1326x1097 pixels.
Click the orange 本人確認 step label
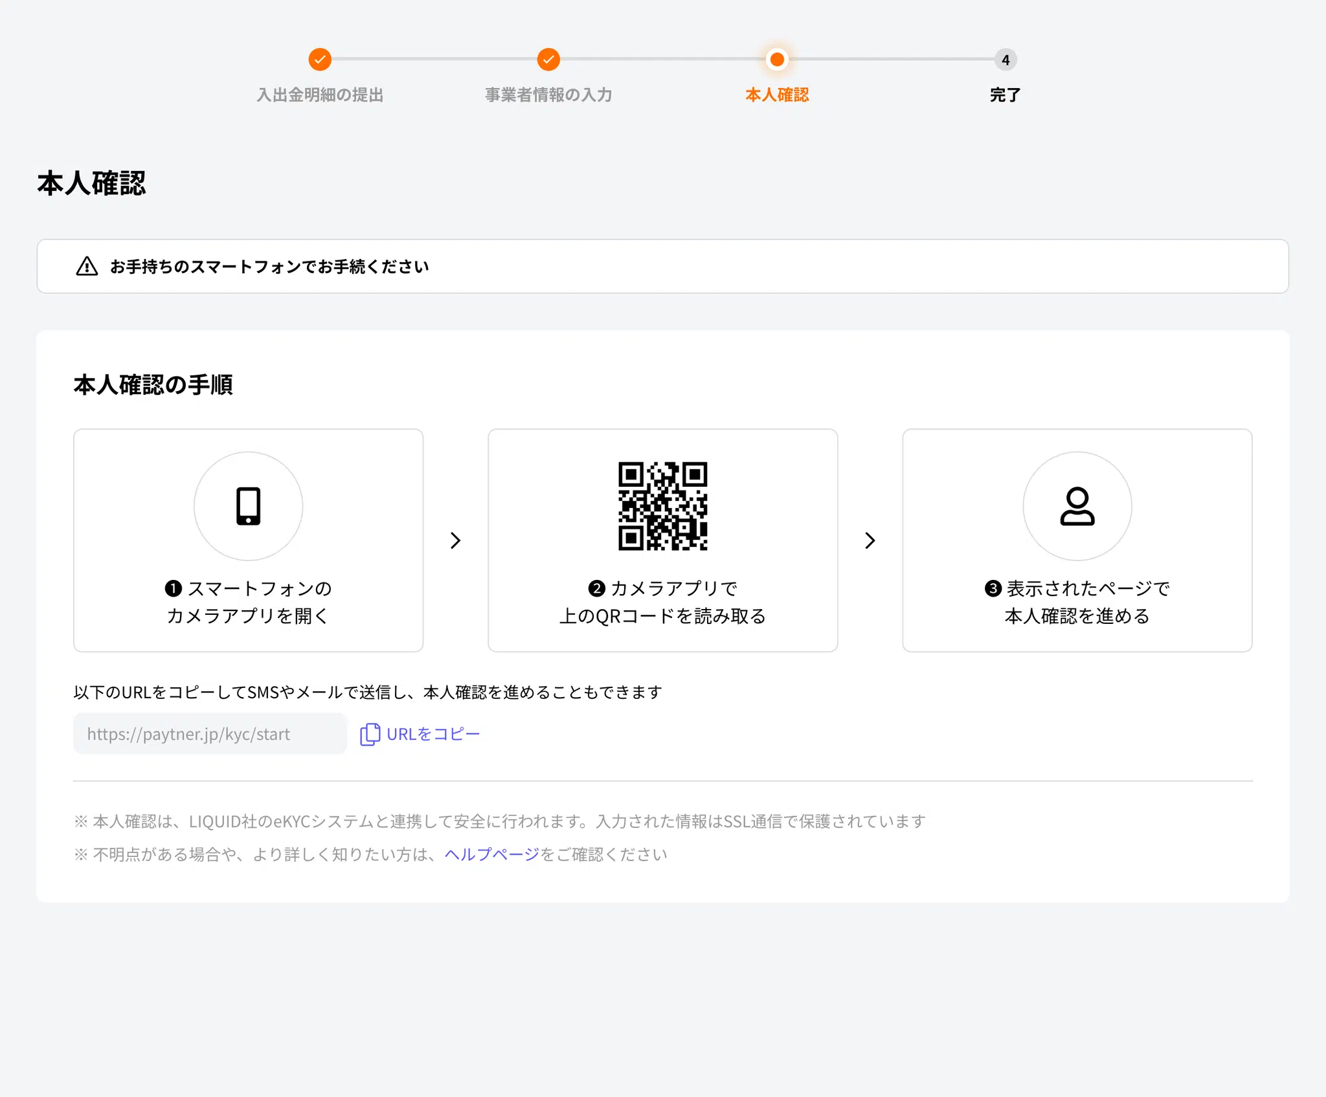point(777,95)
